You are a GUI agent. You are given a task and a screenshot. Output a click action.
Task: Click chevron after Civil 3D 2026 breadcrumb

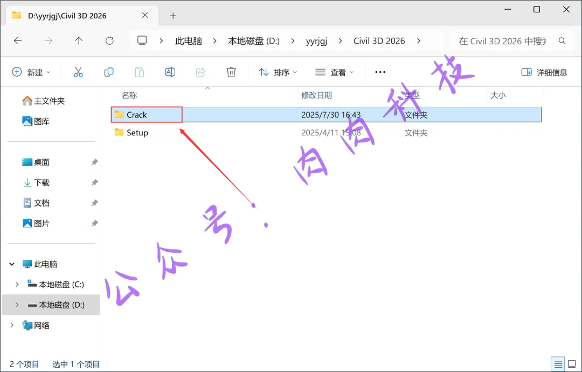[x=418, y=41]
